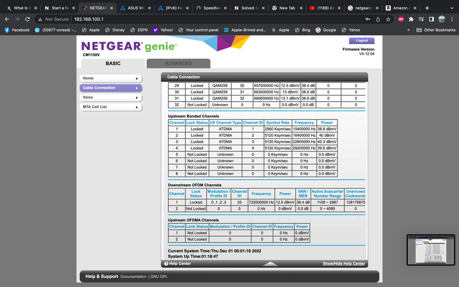Expand the MTA Call List section
459x287 pixels.
[112, 107]
